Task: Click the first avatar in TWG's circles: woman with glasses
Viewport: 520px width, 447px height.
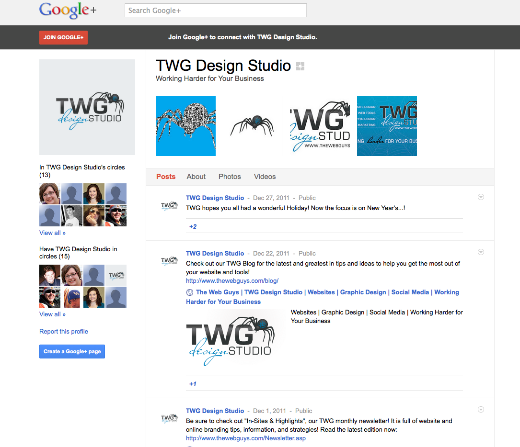Action: pos(50,194)
